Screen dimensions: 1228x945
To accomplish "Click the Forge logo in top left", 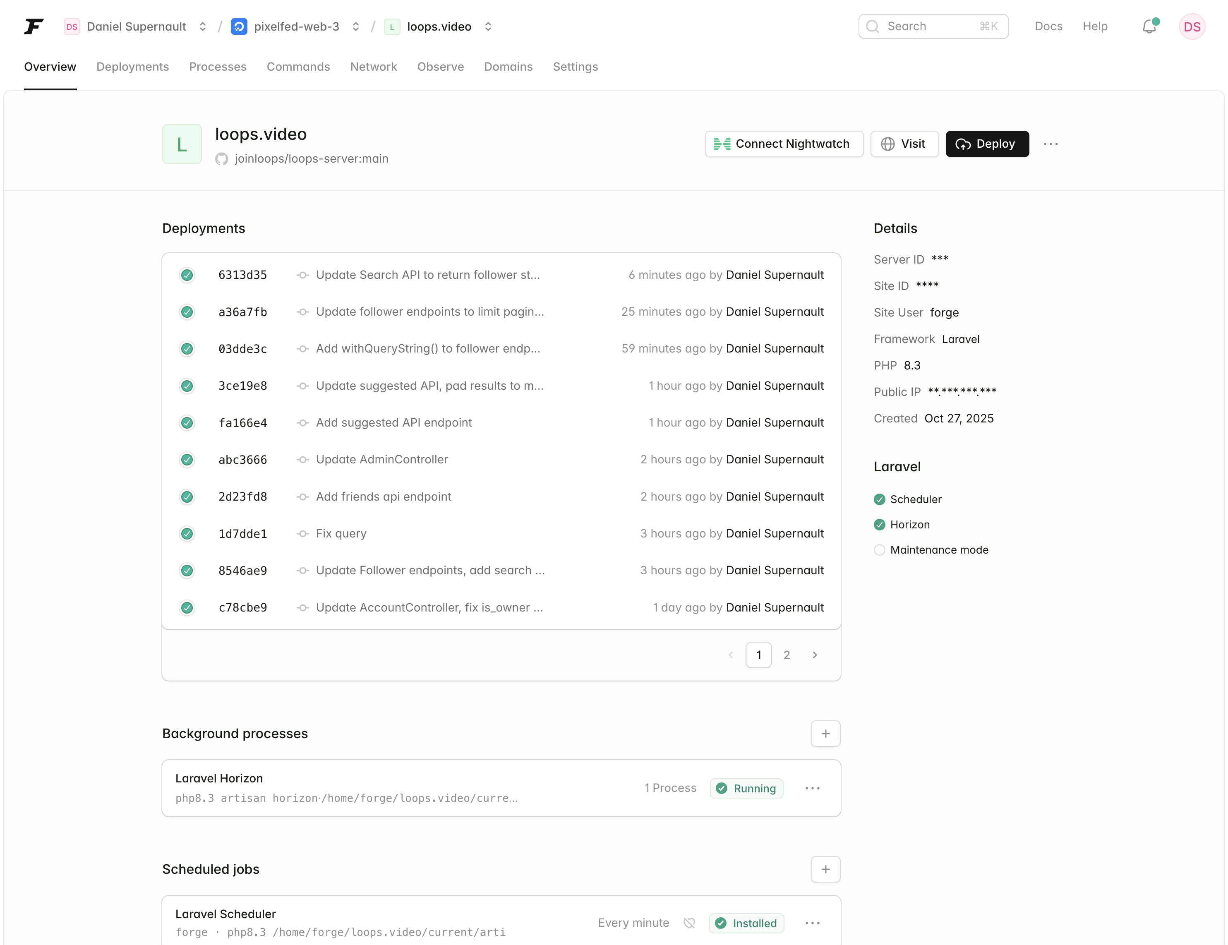I will click(x=34, y=26).
